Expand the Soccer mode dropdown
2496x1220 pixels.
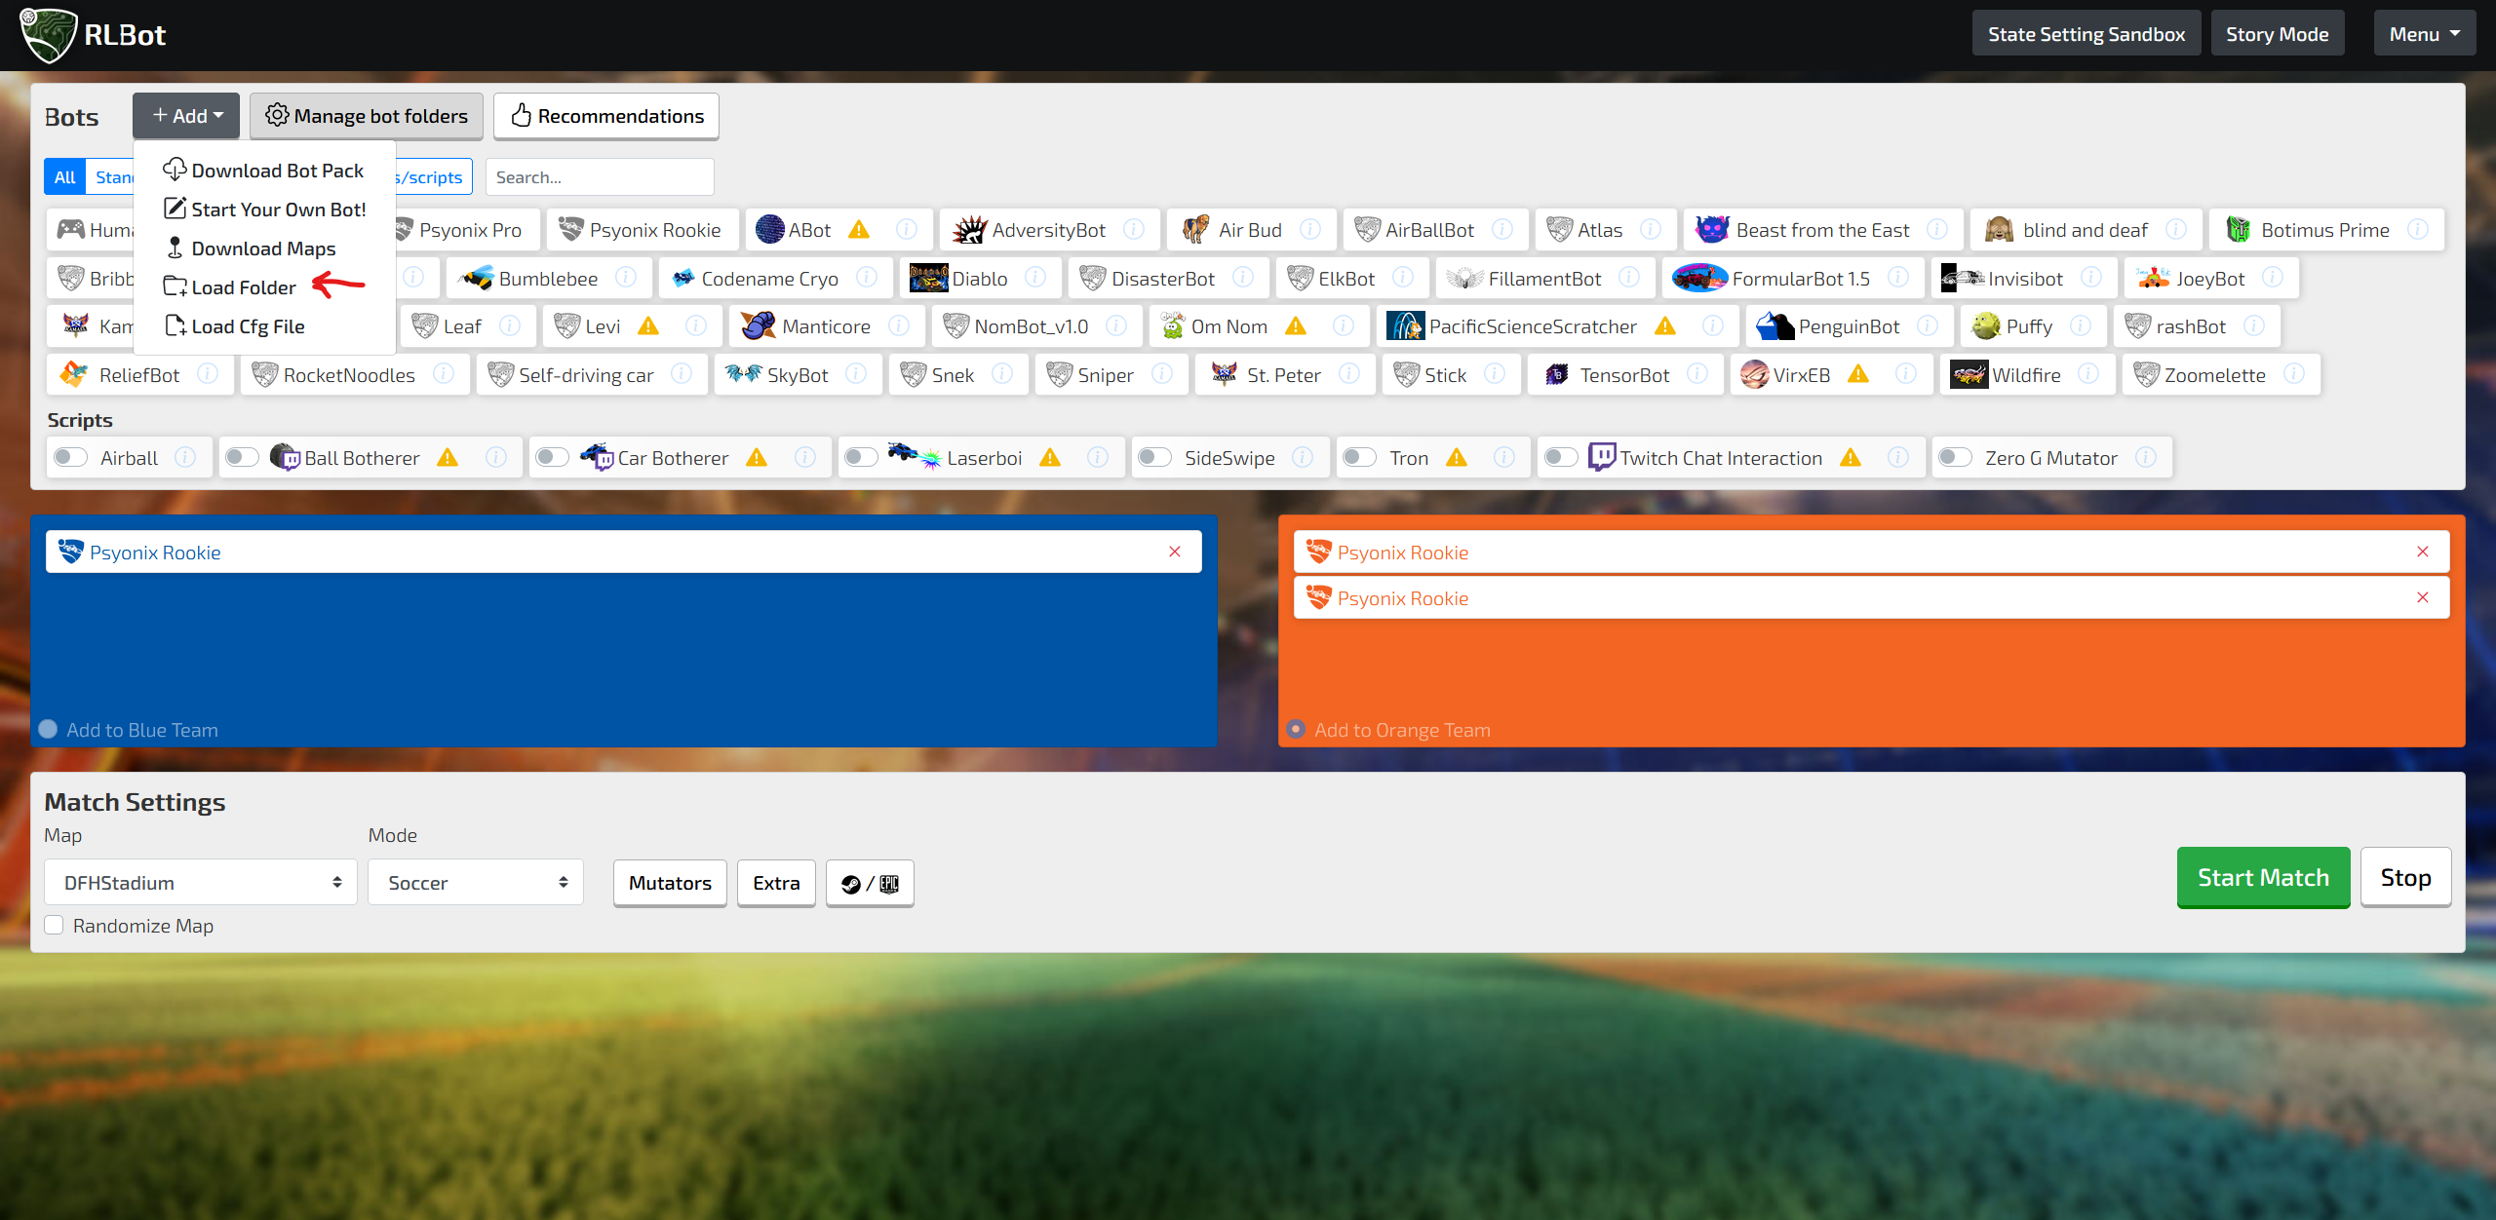pyautogui.click(x=475, y=882)
